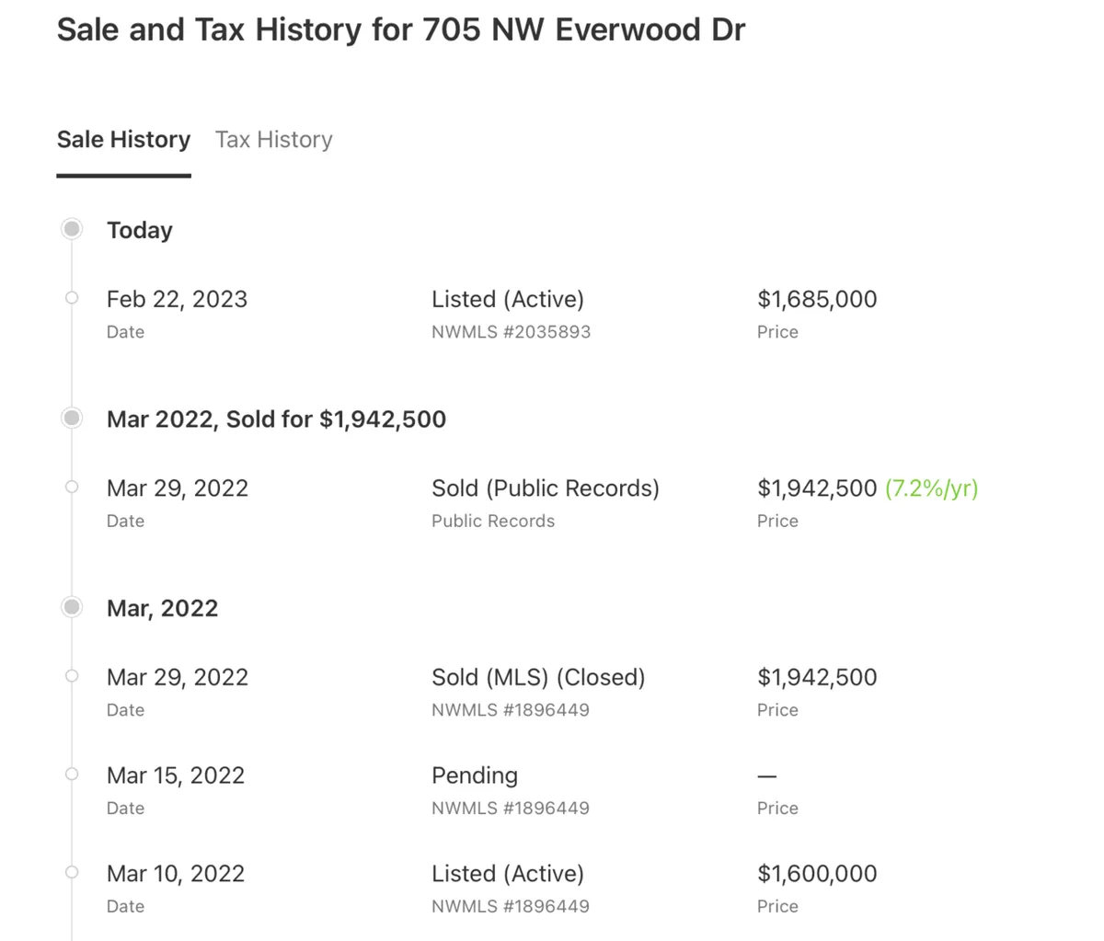1104x941 pixels.
Task: Click the "Mar 2022, Sold for $1,942,500" heading
Action: click(x=276, y=419)
